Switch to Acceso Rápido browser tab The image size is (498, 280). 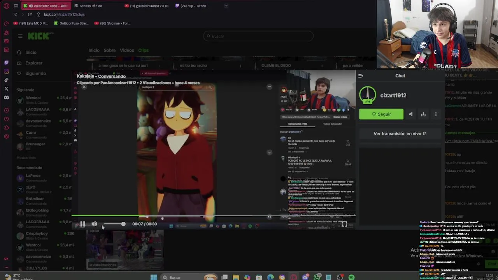(94, 6)
